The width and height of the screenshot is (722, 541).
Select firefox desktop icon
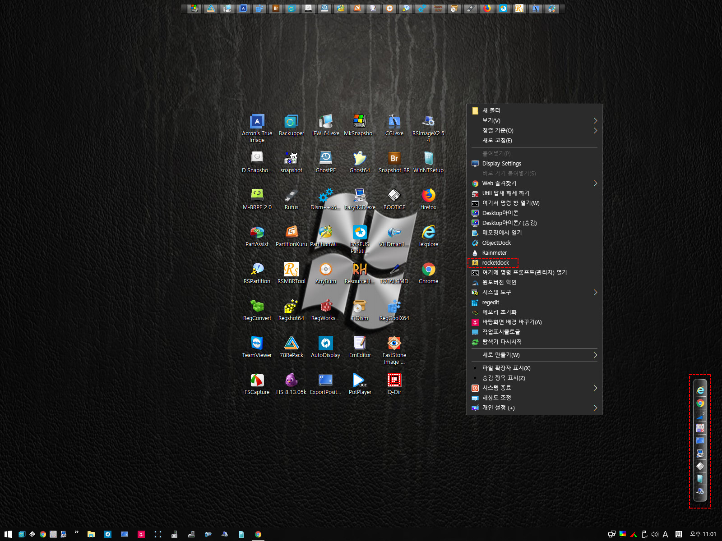[x=428, y=199]
